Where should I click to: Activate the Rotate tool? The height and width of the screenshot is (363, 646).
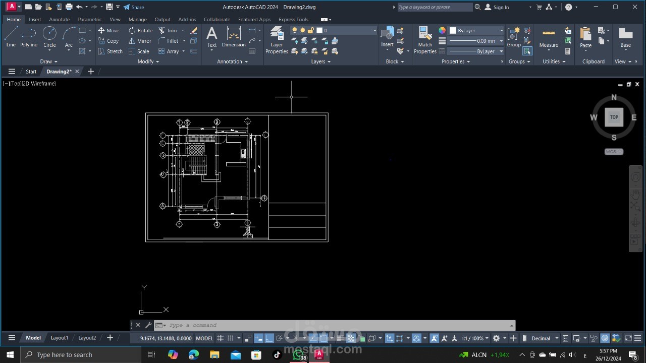(x=140, y=30)
